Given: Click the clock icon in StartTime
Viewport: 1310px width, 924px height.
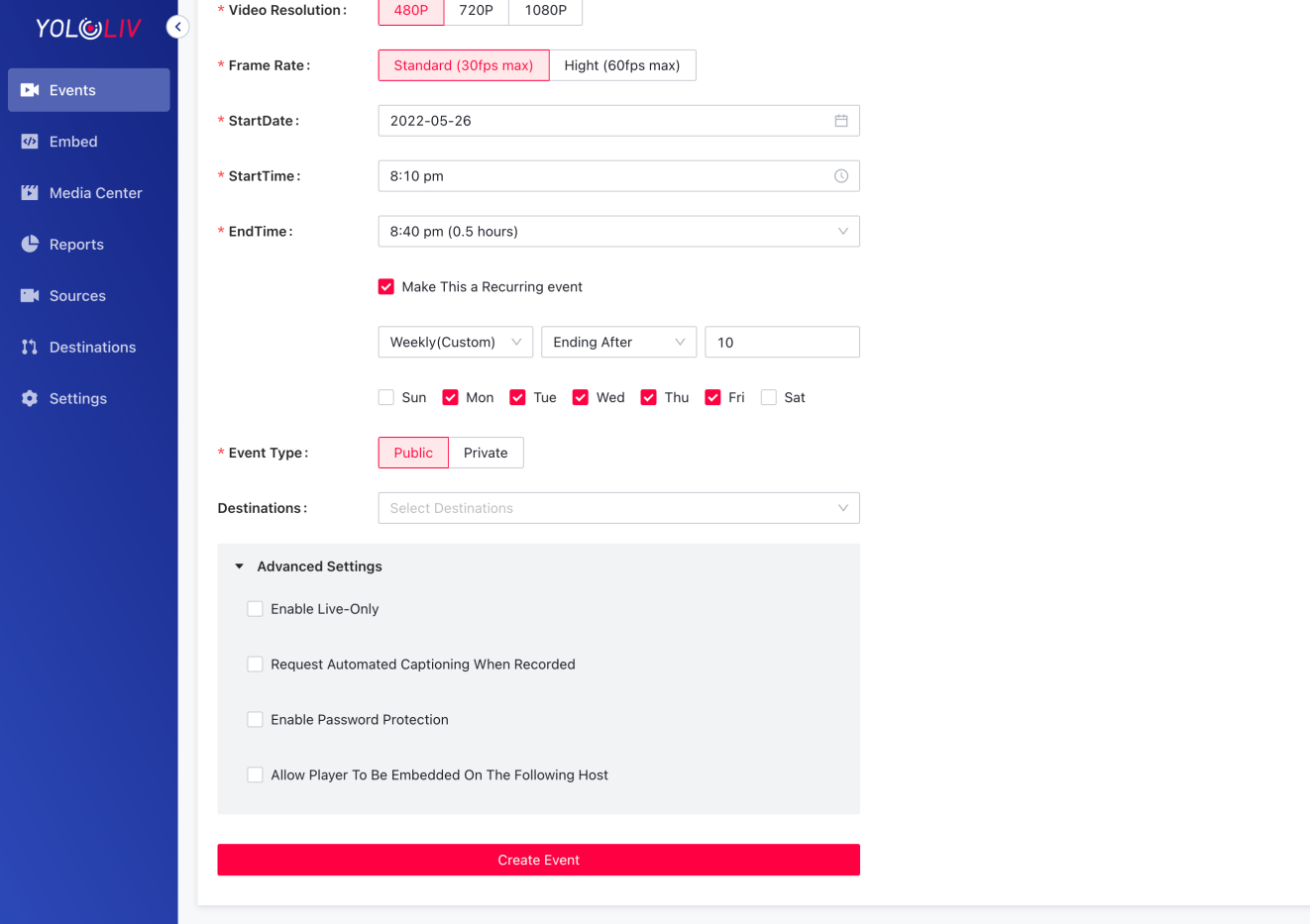Looking at the screenshot, I should 841,176.
